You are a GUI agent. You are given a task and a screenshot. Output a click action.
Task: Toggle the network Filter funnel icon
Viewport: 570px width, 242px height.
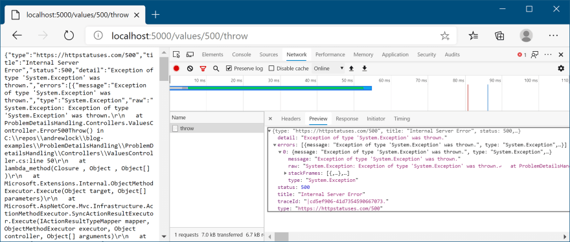pos(203,69)
